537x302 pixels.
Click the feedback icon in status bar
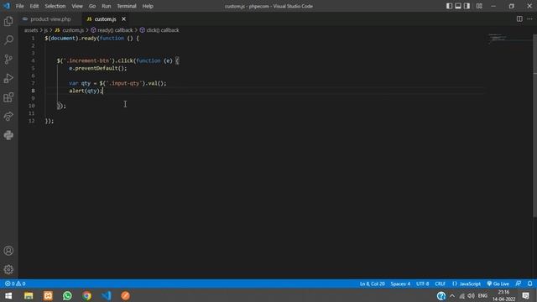coord(519,284)
